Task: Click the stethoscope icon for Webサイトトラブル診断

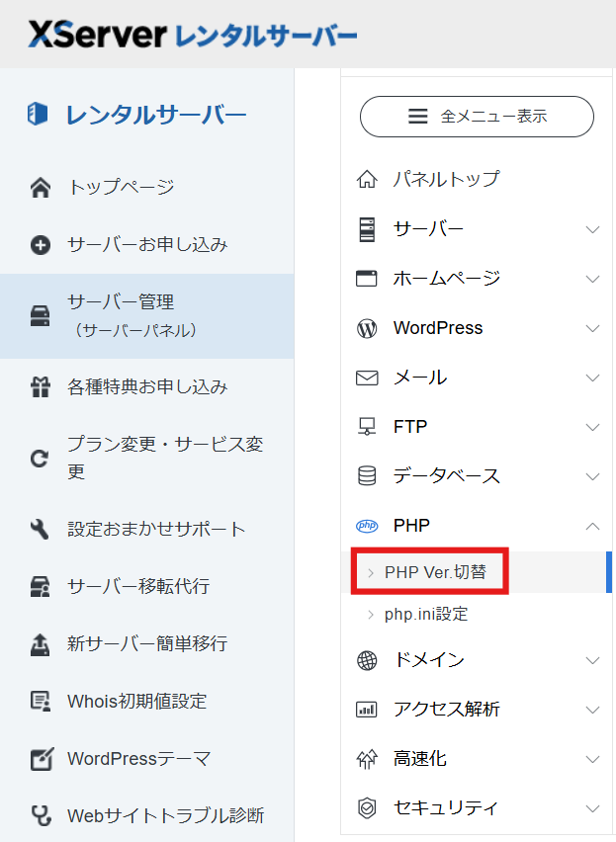Action: 41,816
